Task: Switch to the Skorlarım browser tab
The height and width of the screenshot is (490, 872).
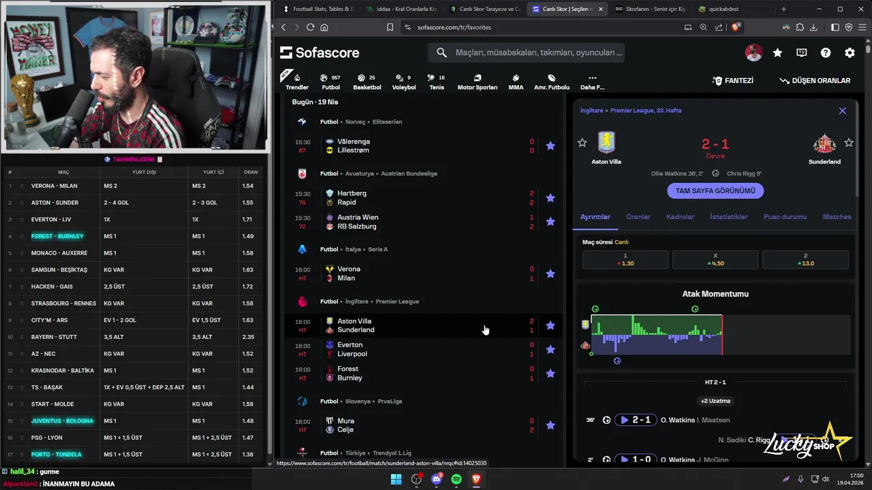Action: click(x=651, y=9)
